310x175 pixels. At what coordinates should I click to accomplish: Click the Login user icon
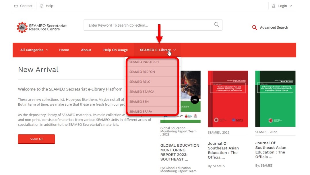tap(274, 6)
